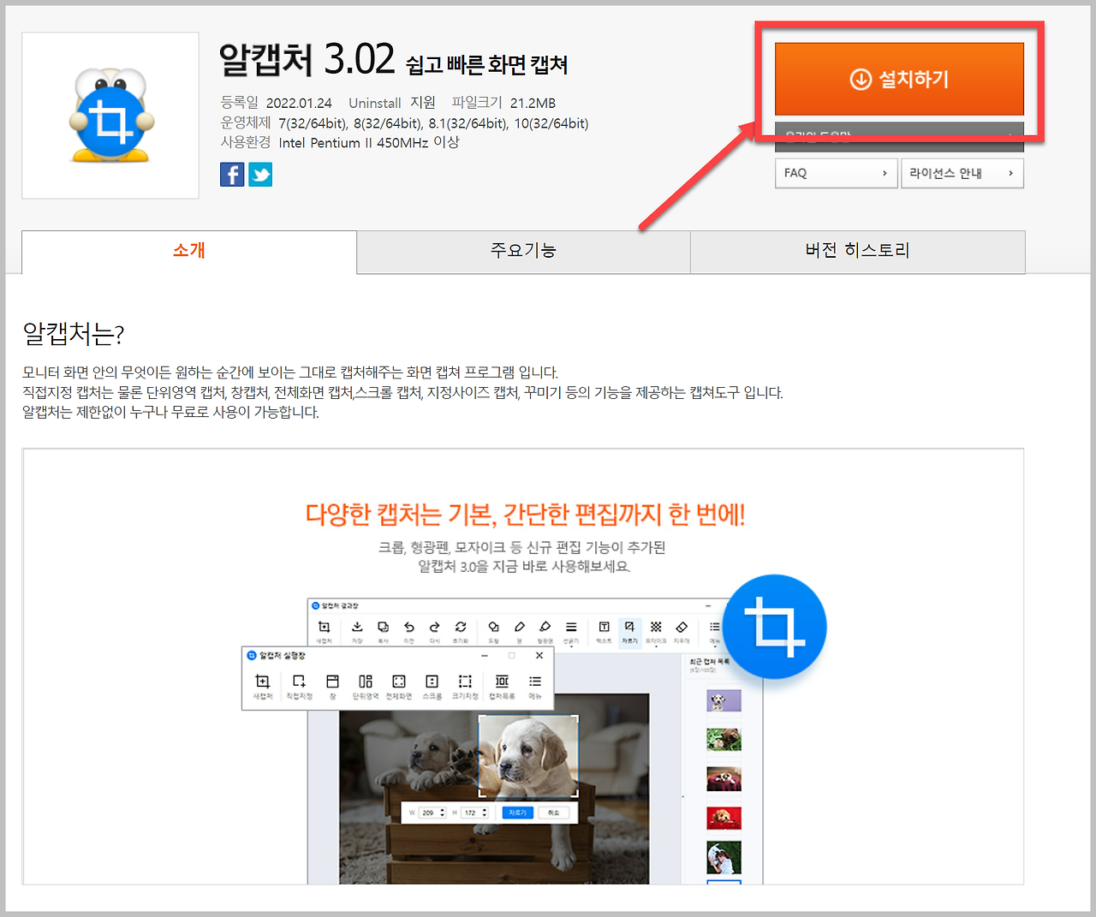Open the 버전 히스토리 tab

click(x=857, y=251)
